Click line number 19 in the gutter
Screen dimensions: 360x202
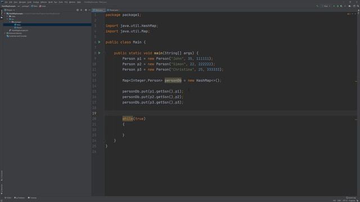point(94,113)
